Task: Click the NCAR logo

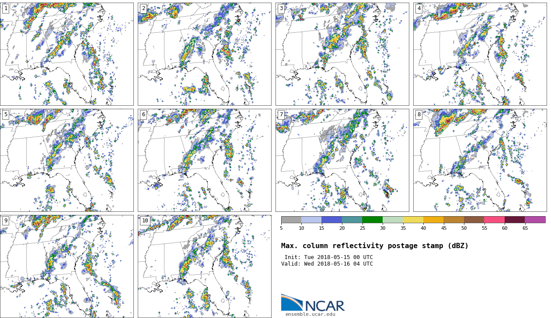Action: click(312, 303)
